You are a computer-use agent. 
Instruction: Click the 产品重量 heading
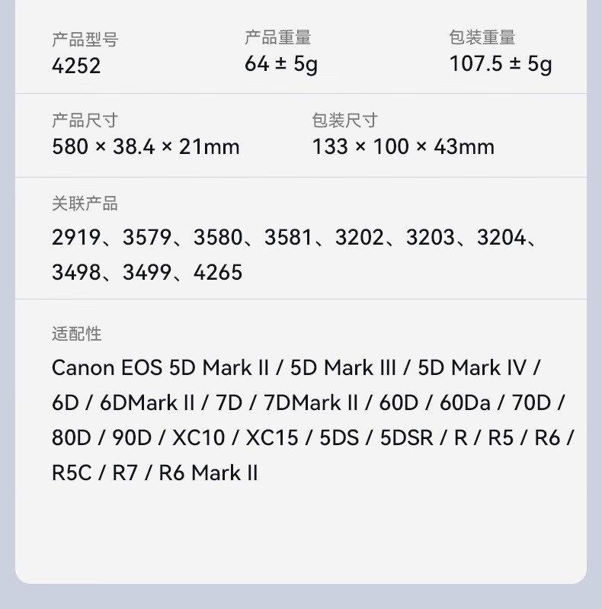click(277, 37)
